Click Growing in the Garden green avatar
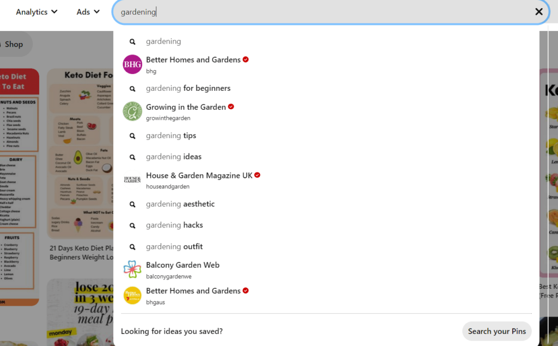 pos(132,112)
